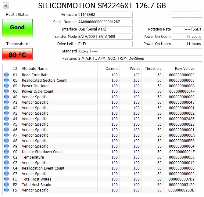Click the Serial Number field
The width and height of the screenshot is (204, 197).
coord(105,22)
